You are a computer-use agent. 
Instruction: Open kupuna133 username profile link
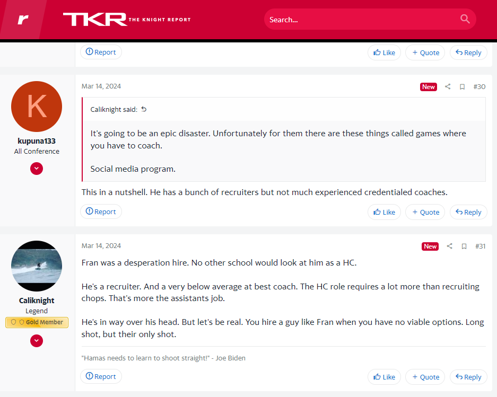[37, 142]
